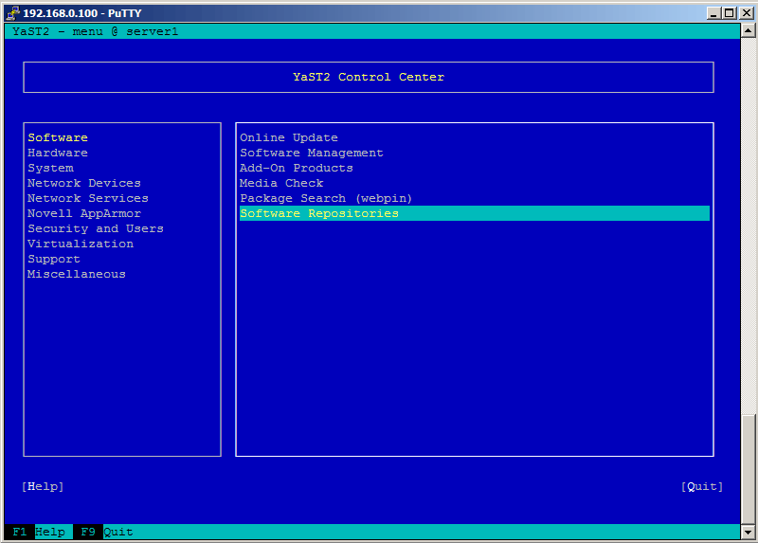The height and width of the screenshot is (543, 758).
Task: Open the Network Services category
Action: [88, 198]
